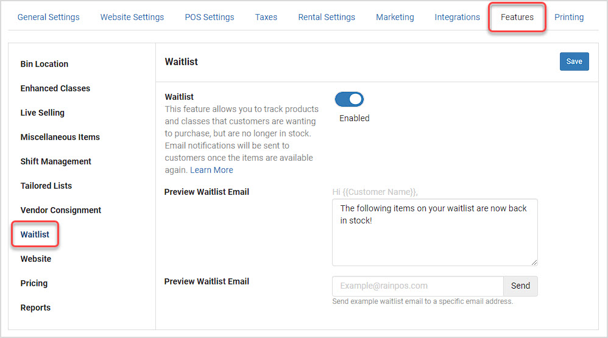The width and height of the screenshot is (608, 338).
Task: Open Enhanced Classes feature settings
Action: [55, 88]
